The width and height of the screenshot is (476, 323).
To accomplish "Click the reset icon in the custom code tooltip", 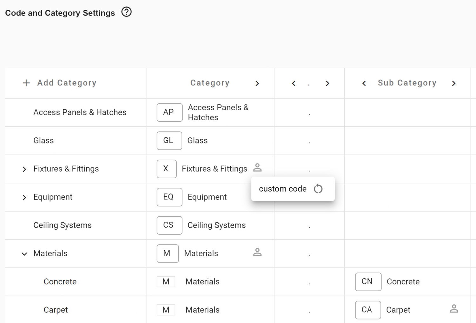I will [318, 188].
